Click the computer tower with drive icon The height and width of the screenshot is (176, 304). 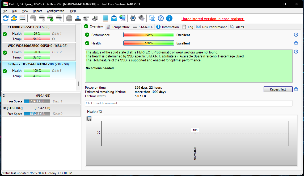click(x=95, y=18)
